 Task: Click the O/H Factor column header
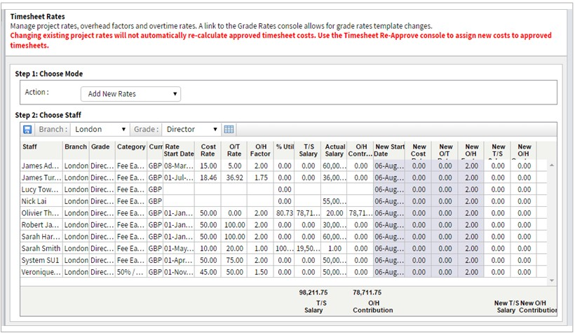coord(260,150)
